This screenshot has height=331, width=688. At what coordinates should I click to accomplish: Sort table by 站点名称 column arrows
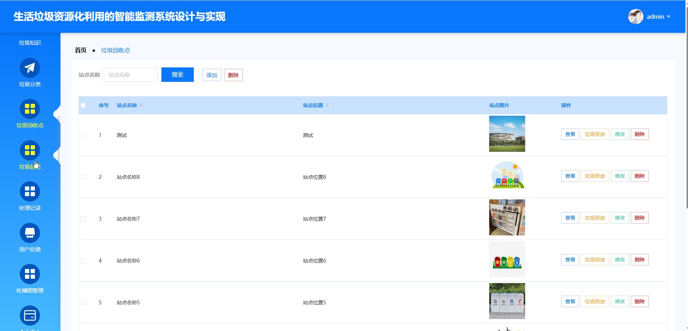(141, 105)
